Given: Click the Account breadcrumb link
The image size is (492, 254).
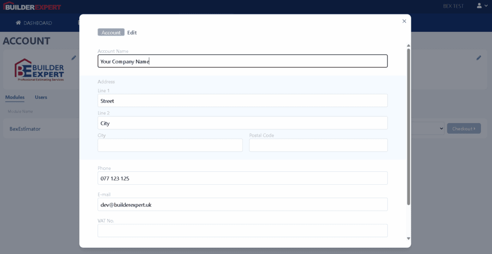Looking at the screenshot, I should [x=111, y=33].
